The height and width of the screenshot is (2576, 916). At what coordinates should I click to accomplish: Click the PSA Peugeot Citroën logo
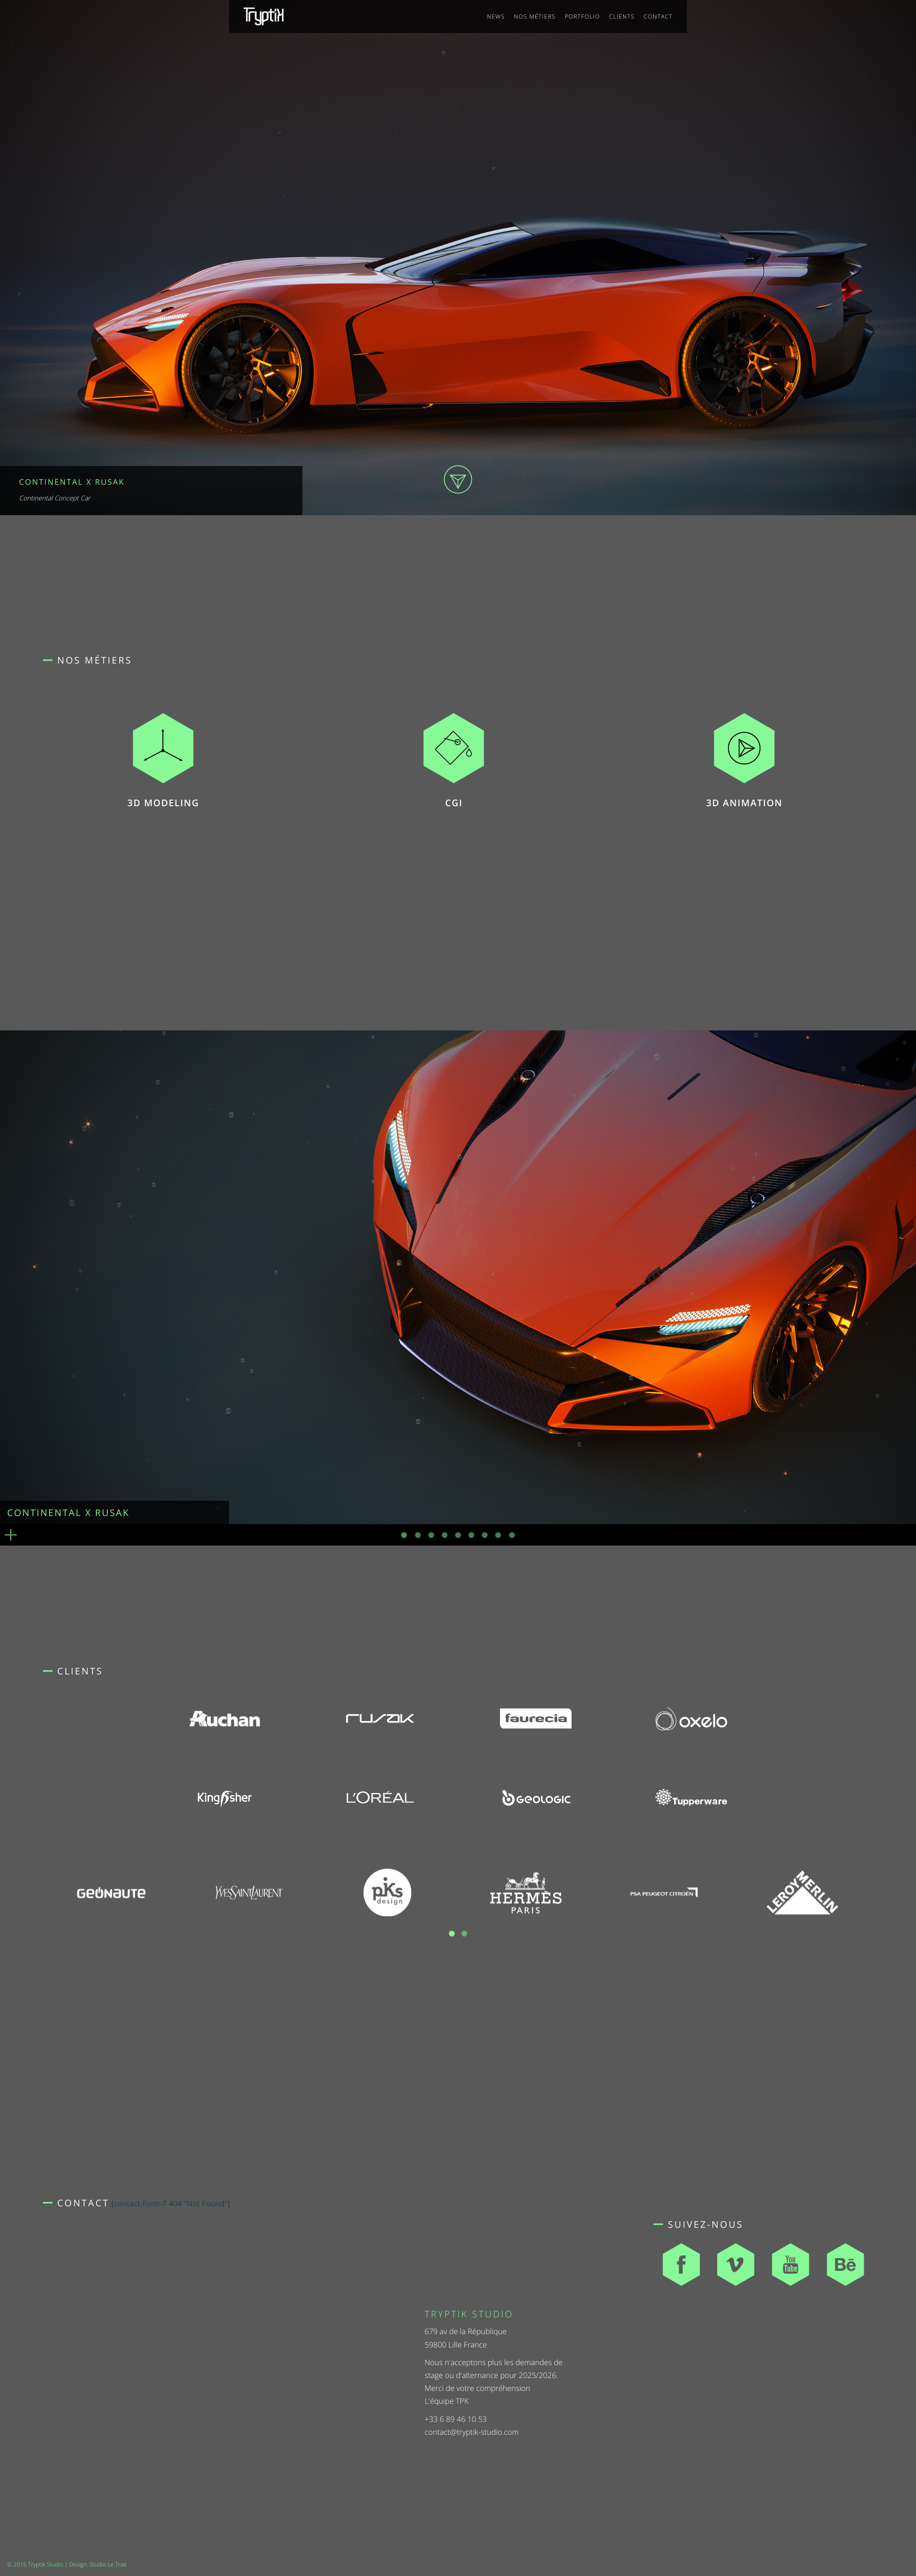tap(664, 1893)
